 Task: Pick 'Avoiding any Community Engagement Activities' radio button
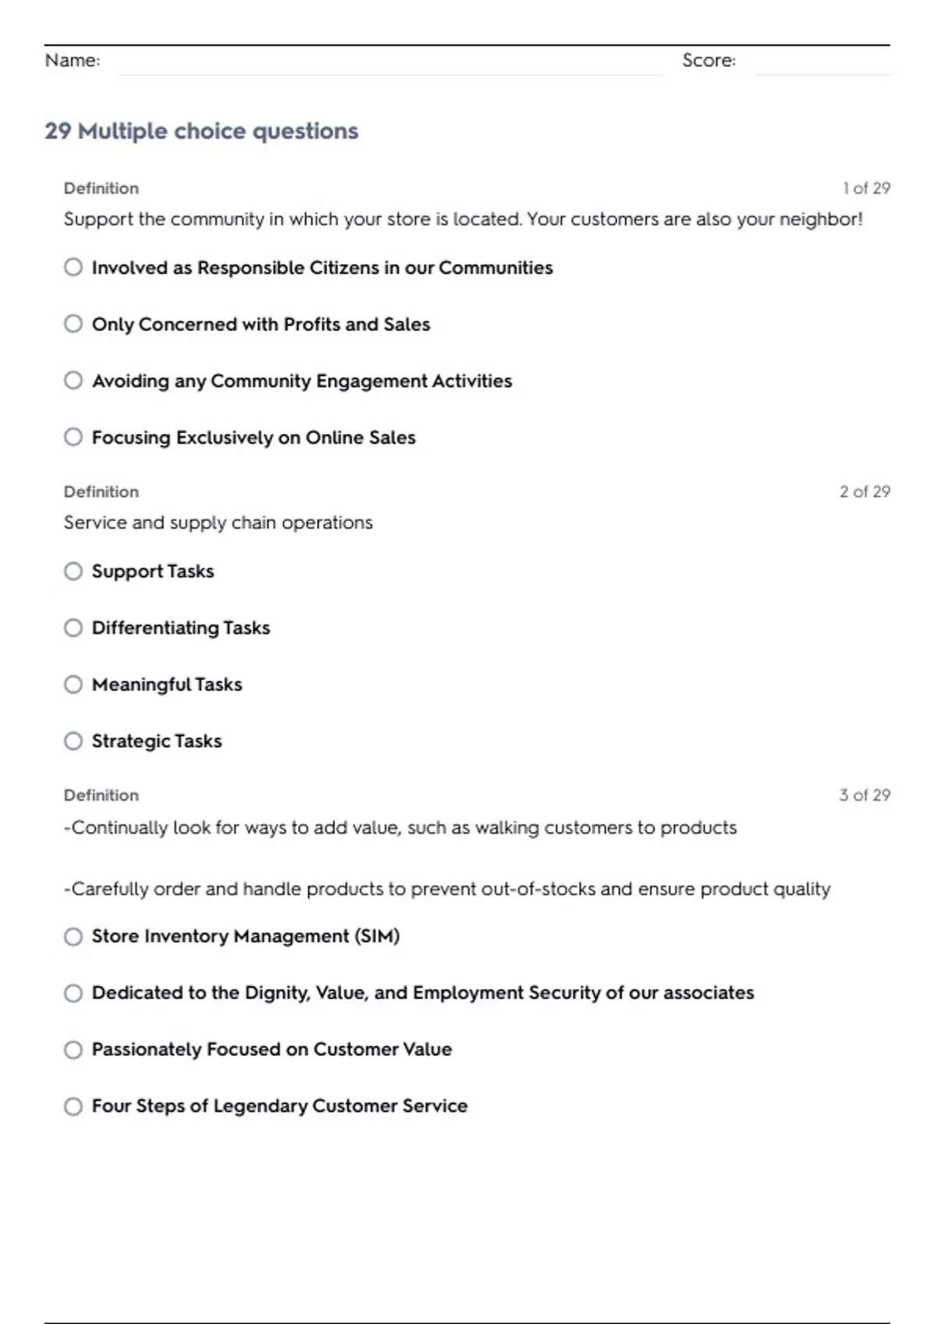[73, 381]
